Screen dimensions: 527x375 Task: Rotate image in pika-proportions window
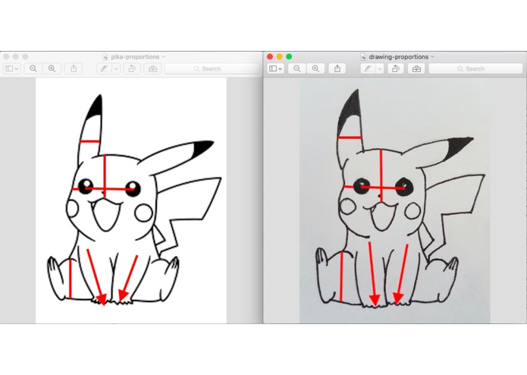132,68
